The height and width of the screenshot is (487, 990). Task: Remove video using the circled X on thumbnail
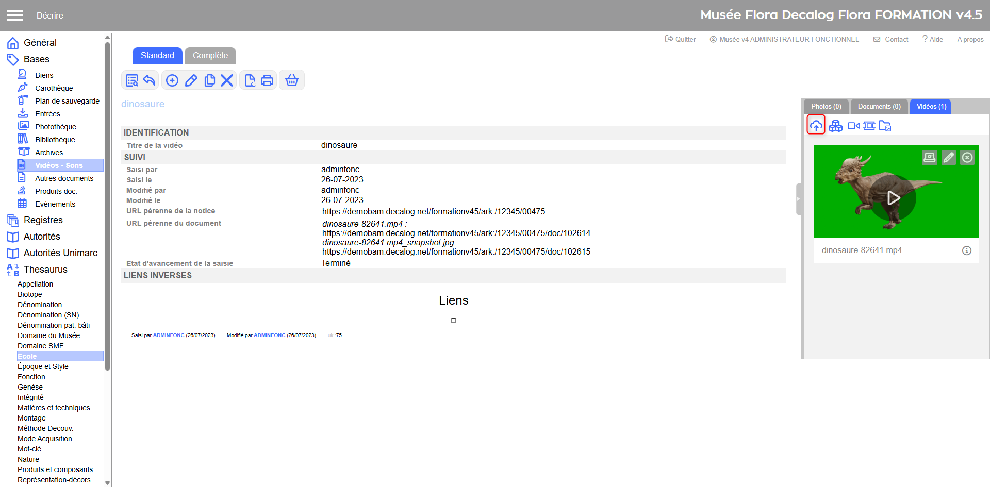pyautogui.click(x=967, y=158)
